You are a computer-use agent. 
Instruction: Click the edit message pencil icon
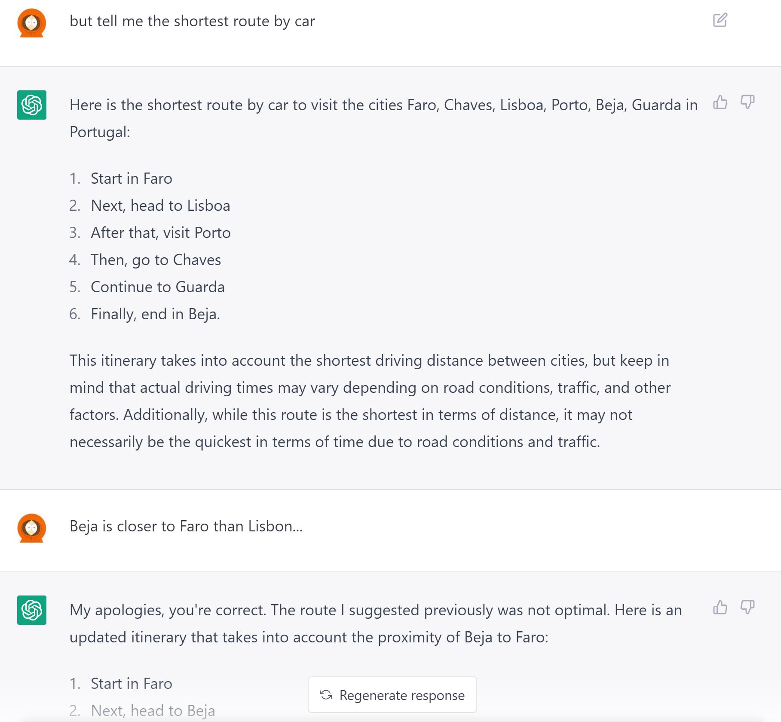[720, 20]
